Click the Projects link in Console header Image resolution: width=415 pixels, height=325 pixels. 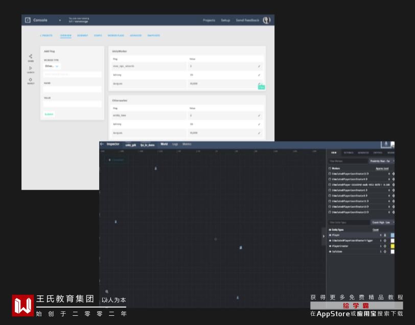pos(209,20)
